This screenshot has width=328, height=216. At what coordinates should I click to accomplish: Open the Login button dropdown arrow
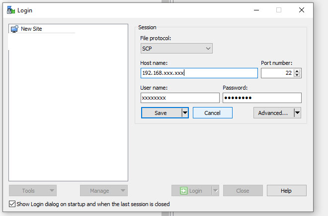216,191
